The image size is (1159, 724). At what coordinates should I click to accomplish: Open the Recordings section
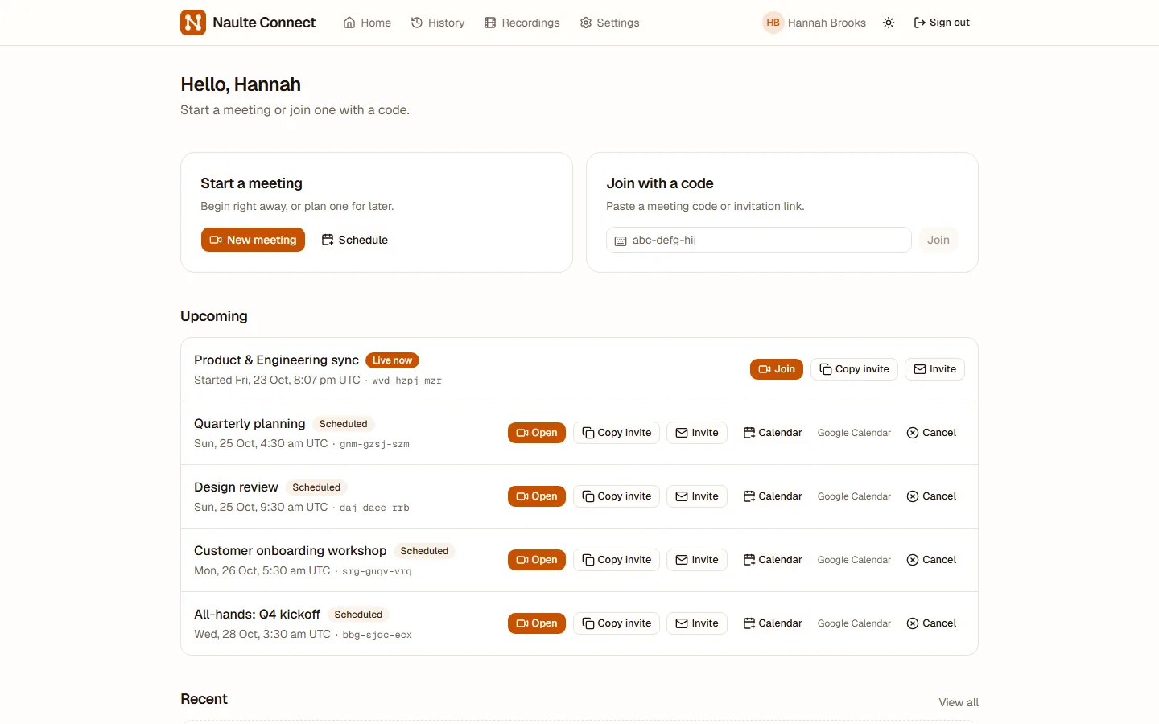(522, 23)
